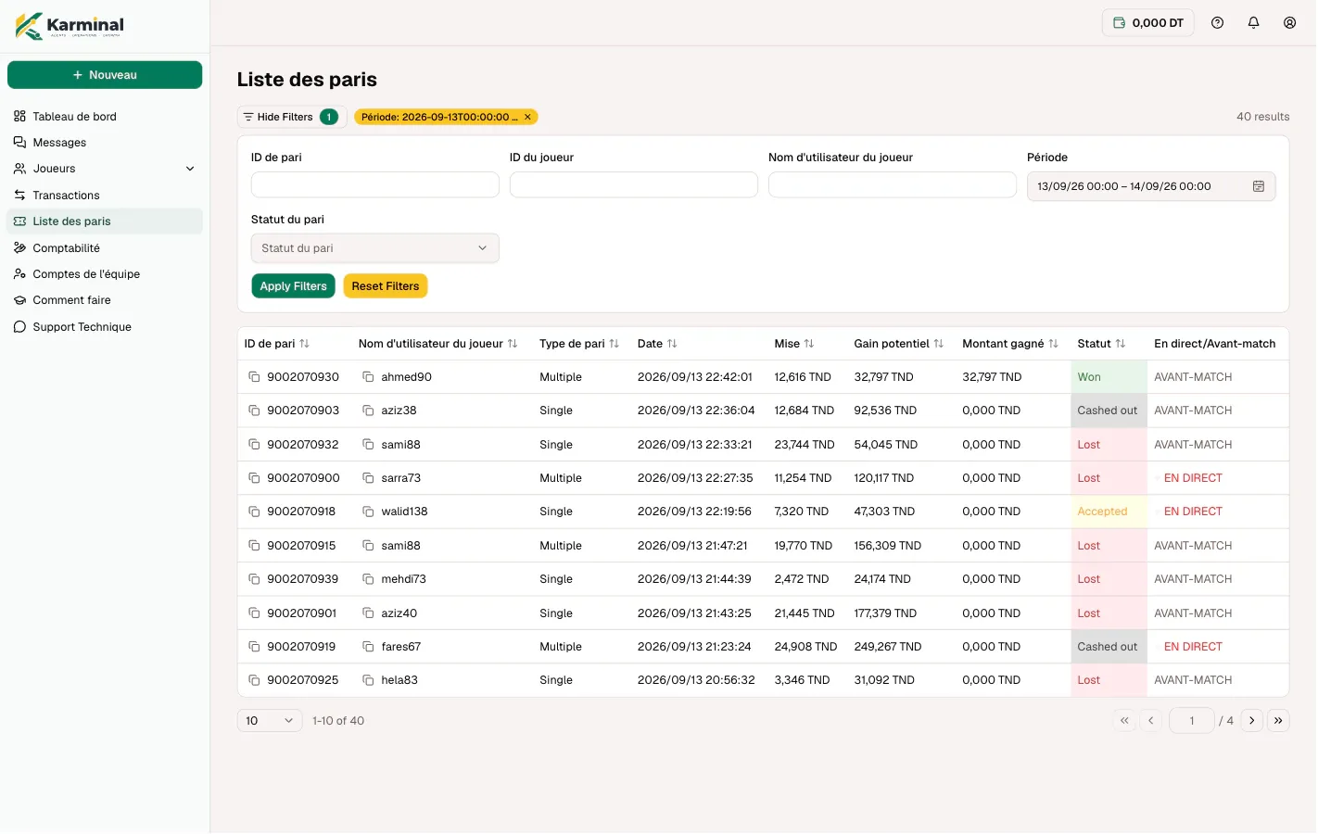The width and height of the screenshot is (1318, 834).
Task: Copy bet ID 9002070915
Action: point(254,546)
